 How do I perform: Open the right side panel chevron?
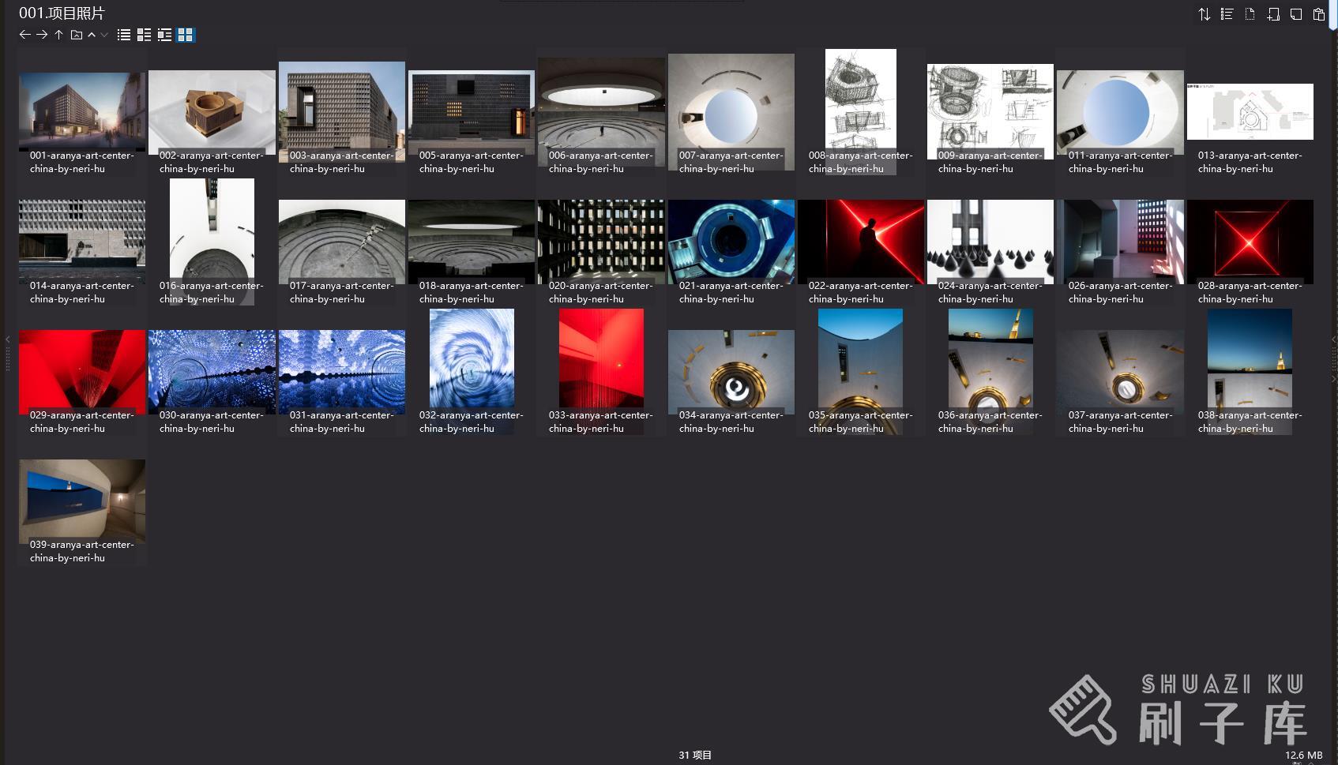pos(1333,339)
